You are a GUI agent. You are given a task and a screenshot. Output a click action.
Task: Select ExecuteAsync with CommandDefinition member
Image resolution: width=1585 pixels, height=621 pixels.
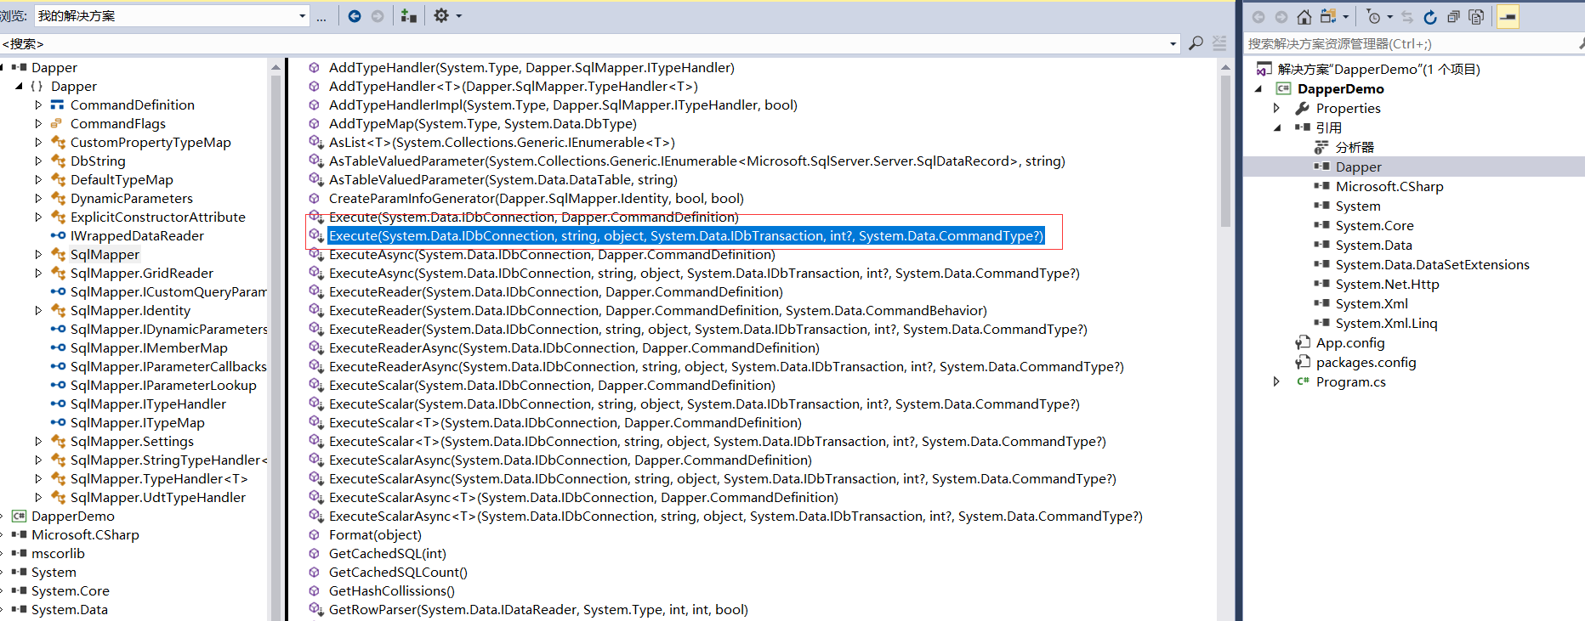point(553,254)
